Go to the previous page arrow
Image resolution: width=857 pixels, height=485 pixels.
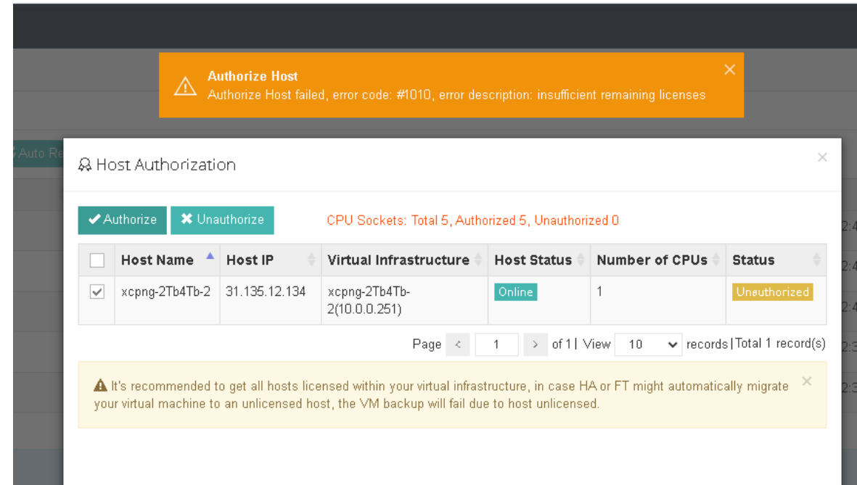(x=457, y=344)
